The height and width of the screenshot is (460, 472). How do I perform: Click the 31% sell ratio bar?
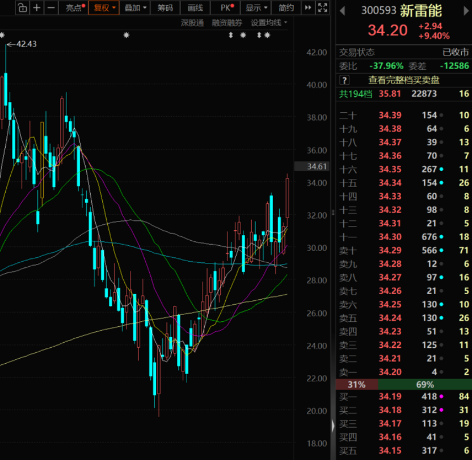point(357,385)
